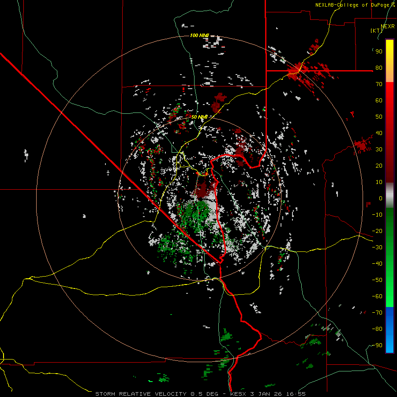Click the -80 value on the velocity scale
Screen dimensions: 397x397
click(x=377, y=329)
